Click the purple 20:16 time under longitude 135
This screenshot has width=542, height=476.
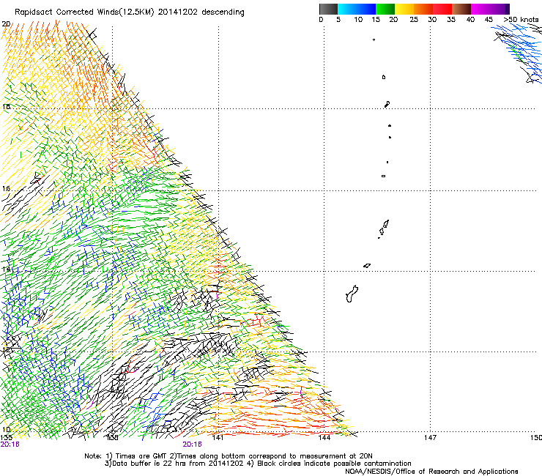pyautogui.click(x=10, y=445)
